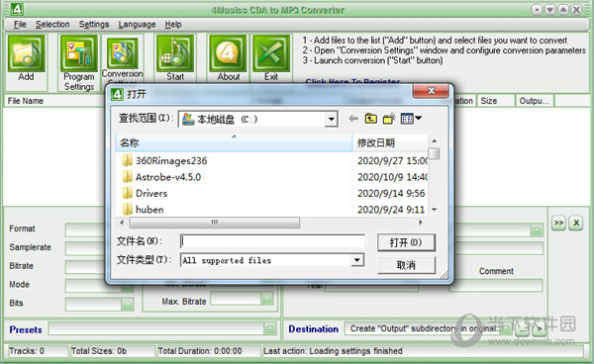Go back using dialog's back arrow icon
Viewport: 594px width, 364px height.
(x=353, y=119)
